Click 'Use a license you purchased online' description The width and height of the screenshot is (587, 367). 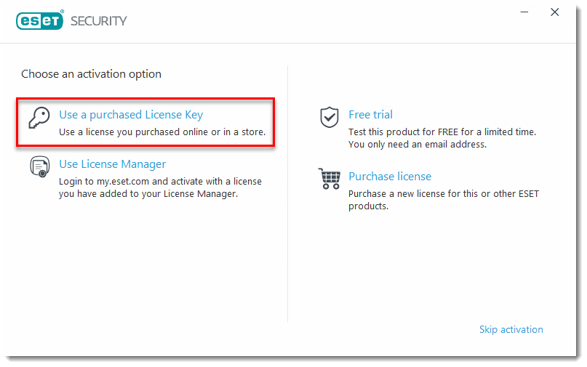click(162, 132)
